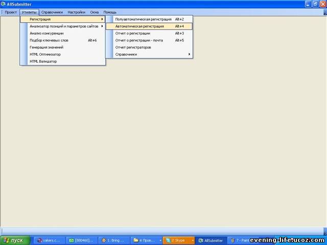
Task: Close the AllSubmitter window
Action: (x=323, y=4)
